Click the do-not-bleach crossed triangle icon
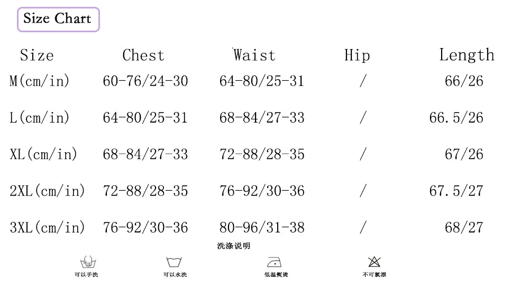 click(x=374, y=262)
